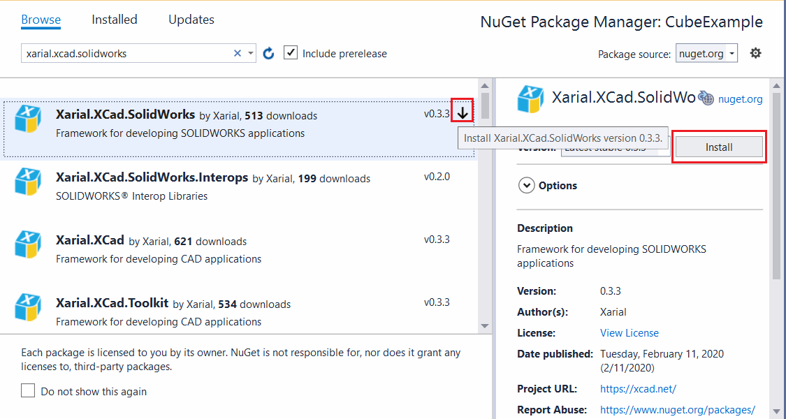
Task: Click the package icon in details pane
Action: [531, 98]
